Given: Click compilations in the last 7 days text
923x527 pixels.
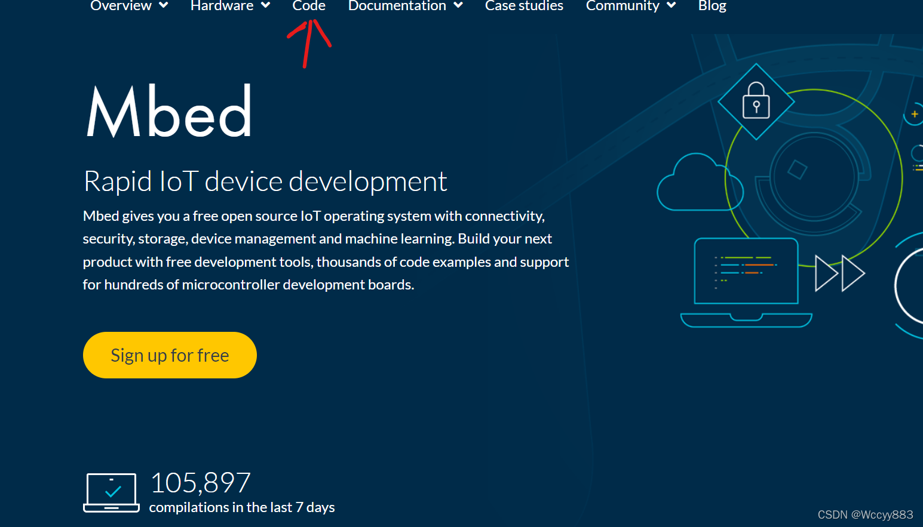Looking at the screenshot, I should click(x=242, y=507).
